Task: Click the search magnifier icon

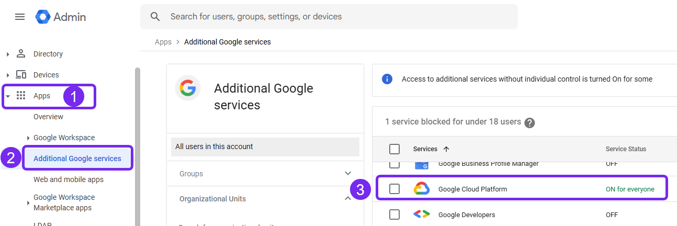Action: 155,17
